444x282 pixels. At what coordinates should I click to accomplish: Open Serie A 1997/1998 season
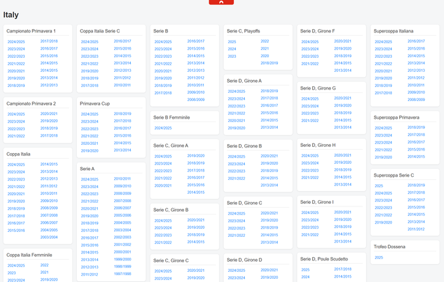pyautogui.click(x=122, y=274)
